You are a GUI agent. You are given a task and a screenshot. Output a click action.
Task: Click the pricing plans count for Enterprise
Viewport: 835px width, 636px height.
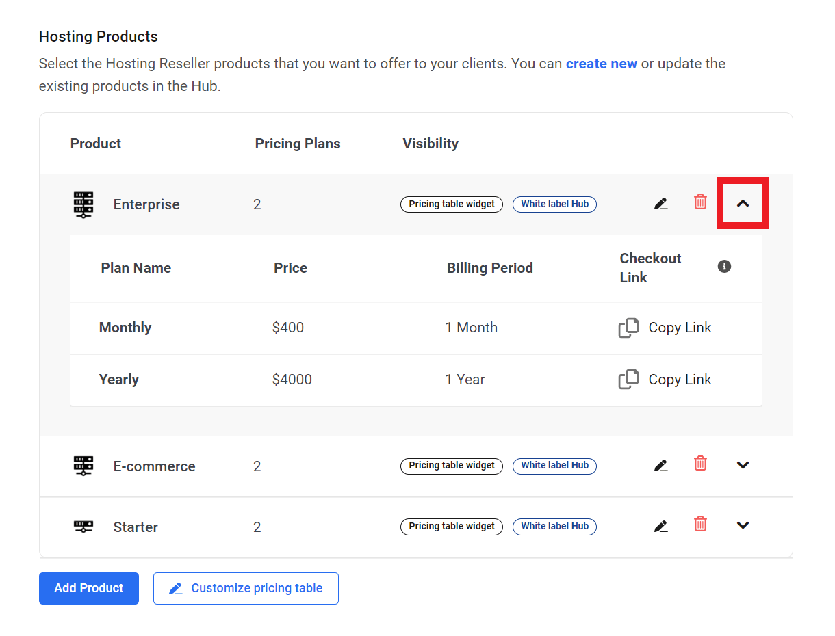(x=257, y=204)
